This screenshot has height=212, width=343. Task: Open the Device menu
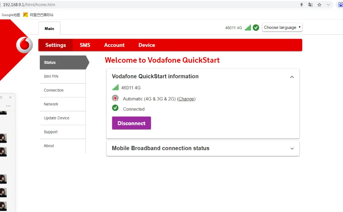click(x=147, y=45)
